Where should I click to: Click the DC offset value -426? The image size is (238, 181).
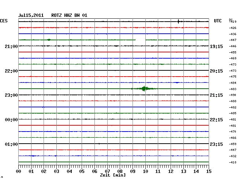pyautogui.click(x=233, y=28)
